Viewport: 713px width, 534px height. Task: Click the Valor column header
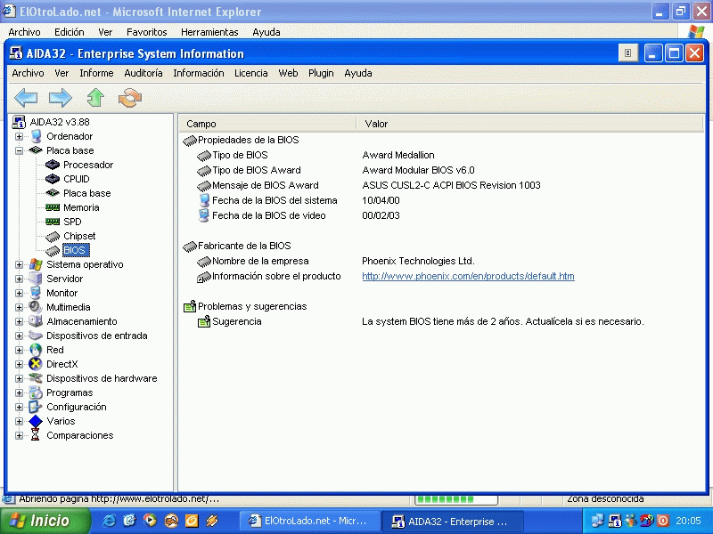point(529,124)
